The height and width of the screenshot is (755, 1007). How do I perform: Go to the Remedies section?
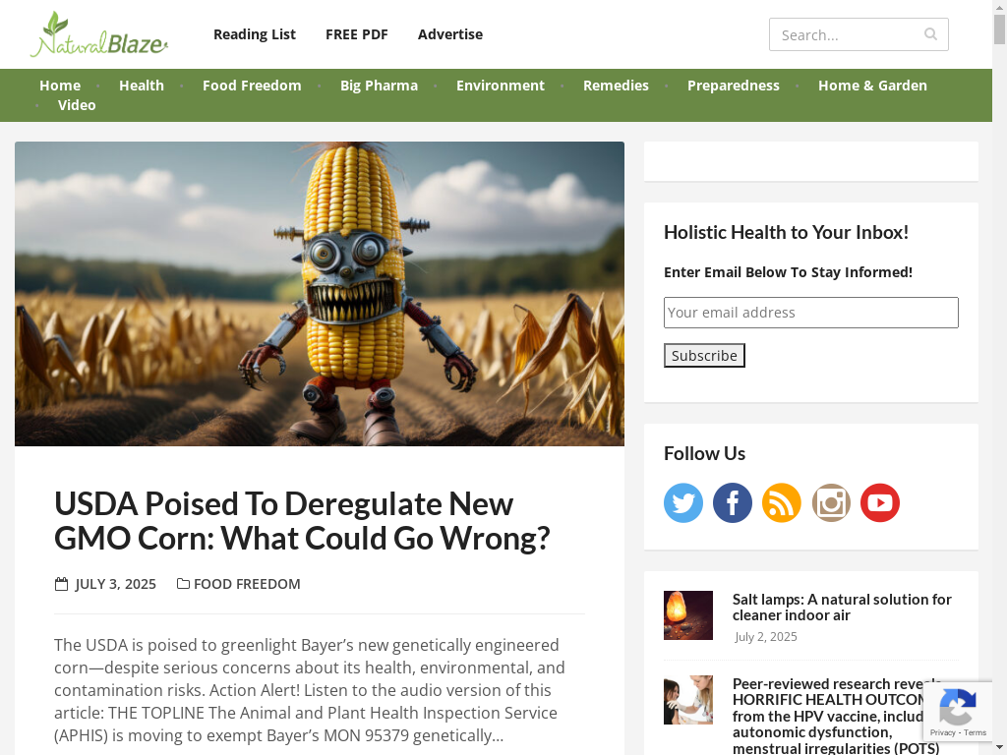coord(616,86)
